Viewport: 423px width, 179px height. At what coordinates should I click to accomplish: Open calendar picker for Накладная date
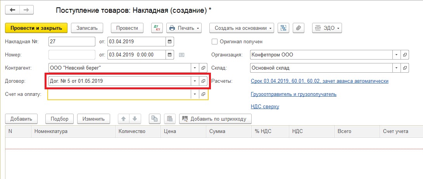pyautogui.click(x=170, y=41)
